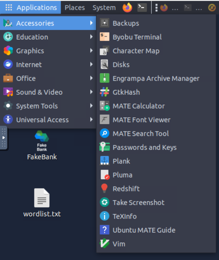
Task: Open the terminal launcher icon in panel
Action: 142,8
